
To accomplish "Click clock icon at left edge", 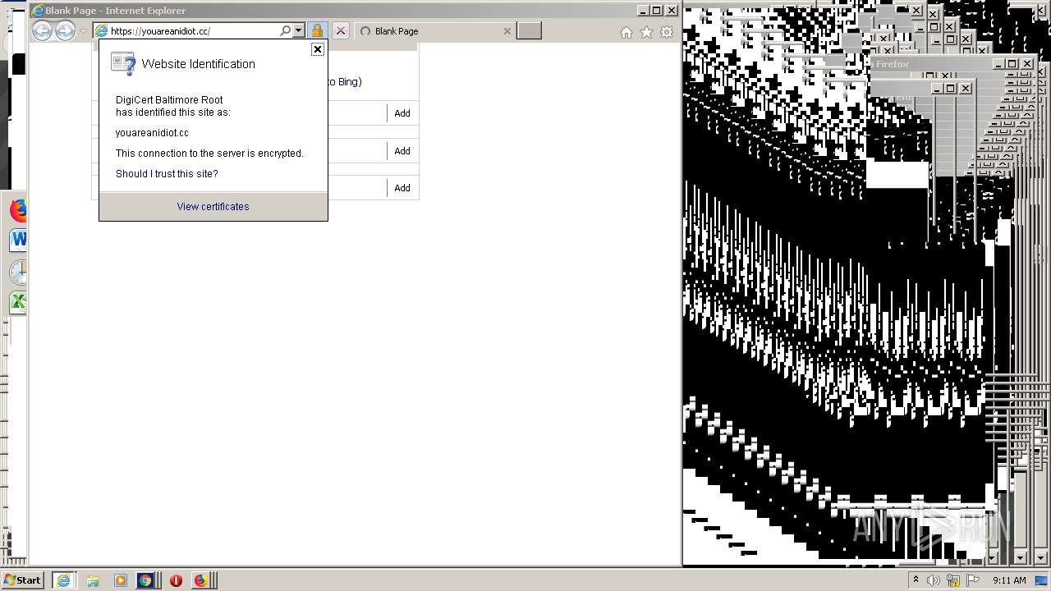I will [17, 272].
